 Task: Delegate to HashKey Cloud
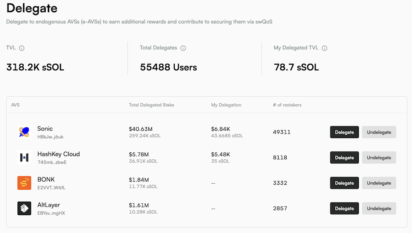point(344,158)
